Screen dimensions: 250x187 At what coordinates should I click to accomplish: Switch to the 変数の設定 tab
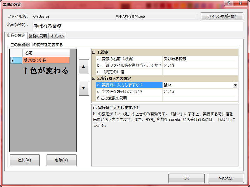16,36
